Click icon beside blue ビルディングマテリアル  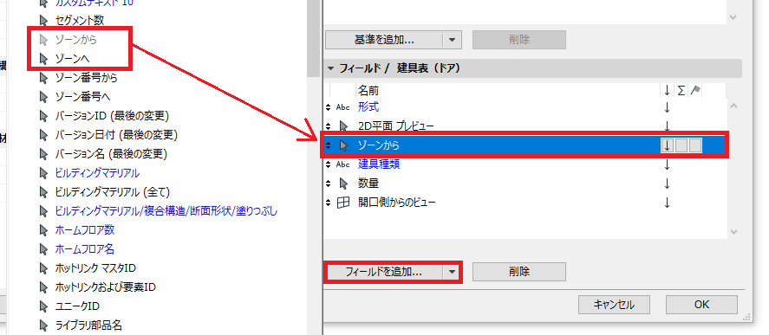43,173
